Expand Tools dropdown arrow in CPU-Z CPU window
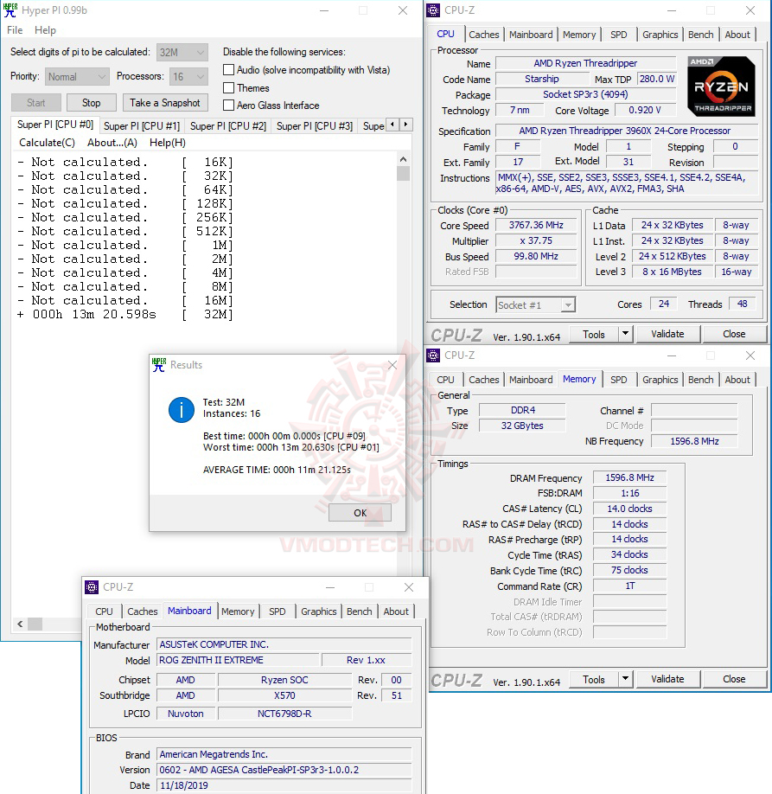The height and width of the screenshot is (794, 772). pos(626,334)
